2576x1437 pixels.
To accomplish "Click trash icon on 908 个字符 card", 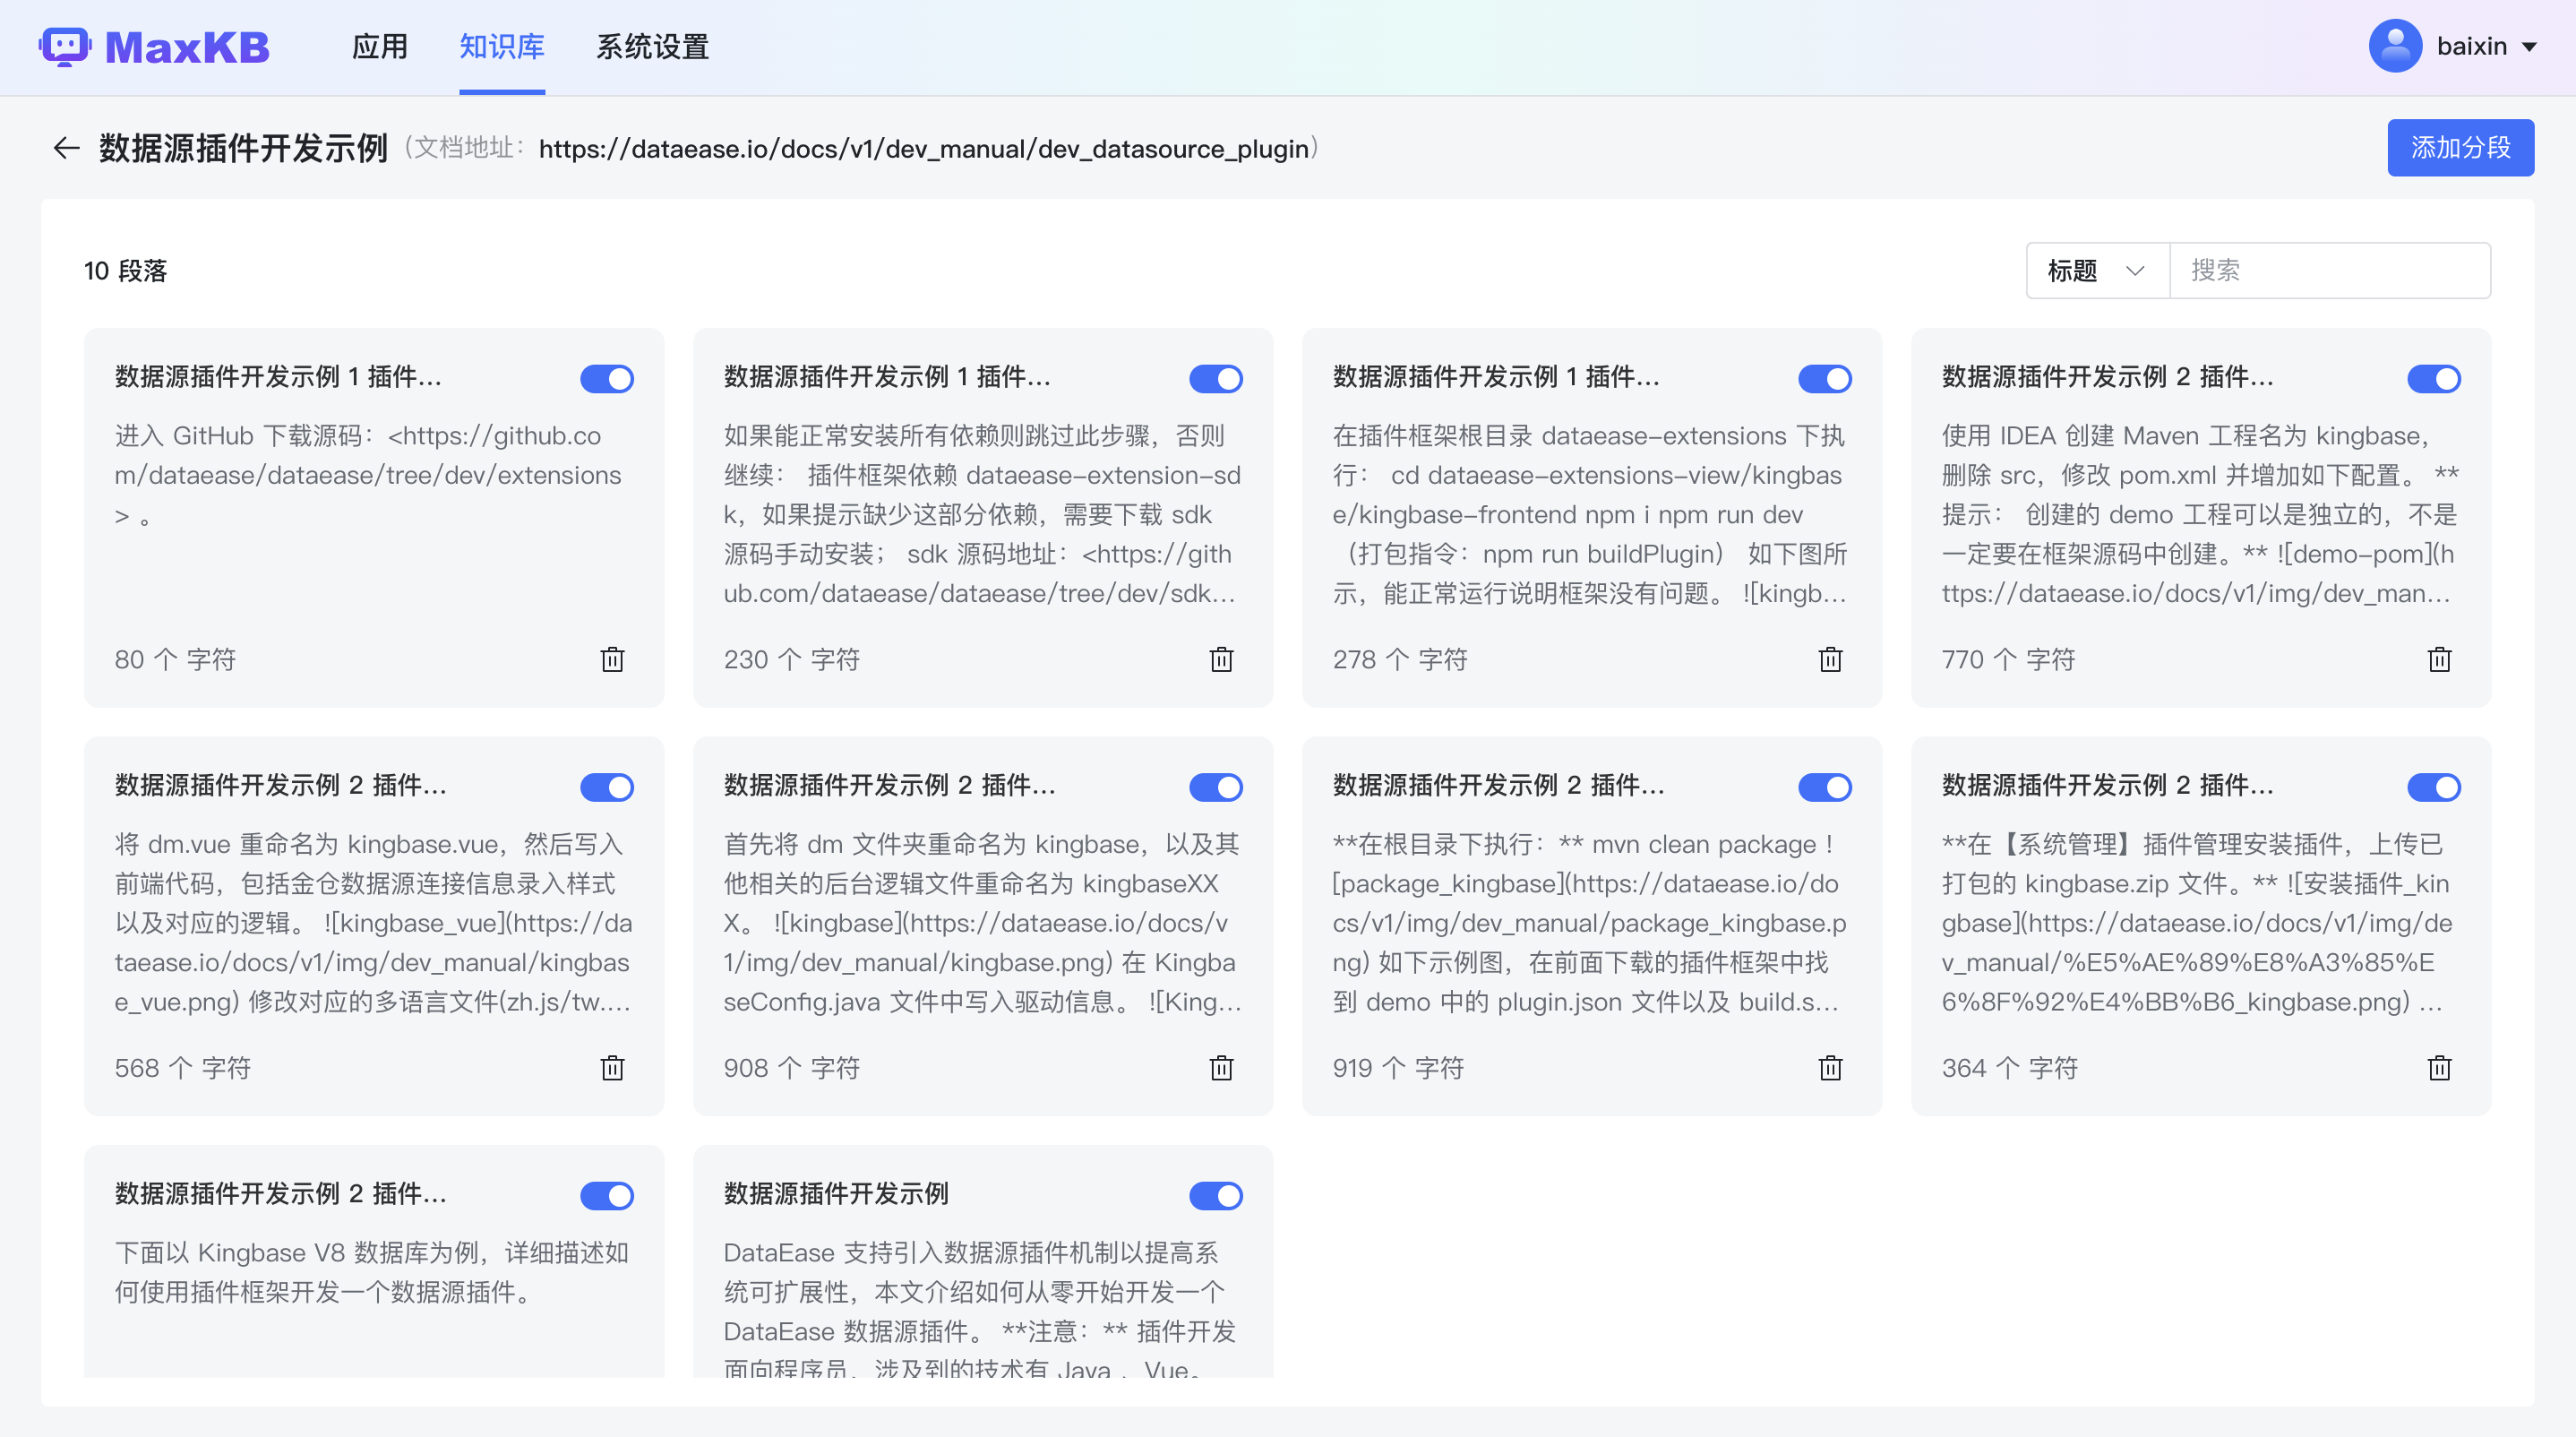I will pyautogui.click(x=1221, y=1068).
